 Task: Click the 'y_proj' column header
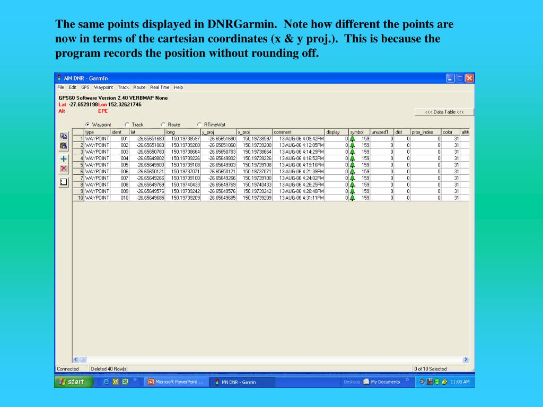[x=219, y=132]
